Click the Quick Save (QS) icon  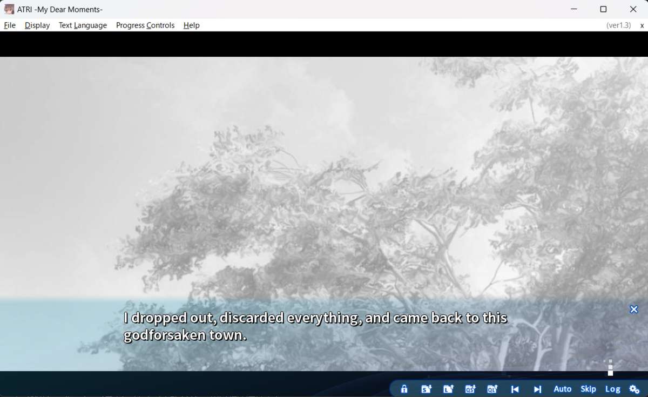pos(470,389)
